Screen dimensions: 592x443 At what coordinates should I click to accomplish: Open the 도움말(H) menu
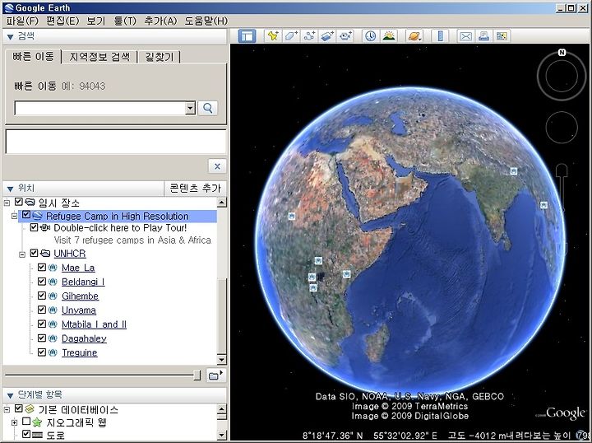click(206, 21)
